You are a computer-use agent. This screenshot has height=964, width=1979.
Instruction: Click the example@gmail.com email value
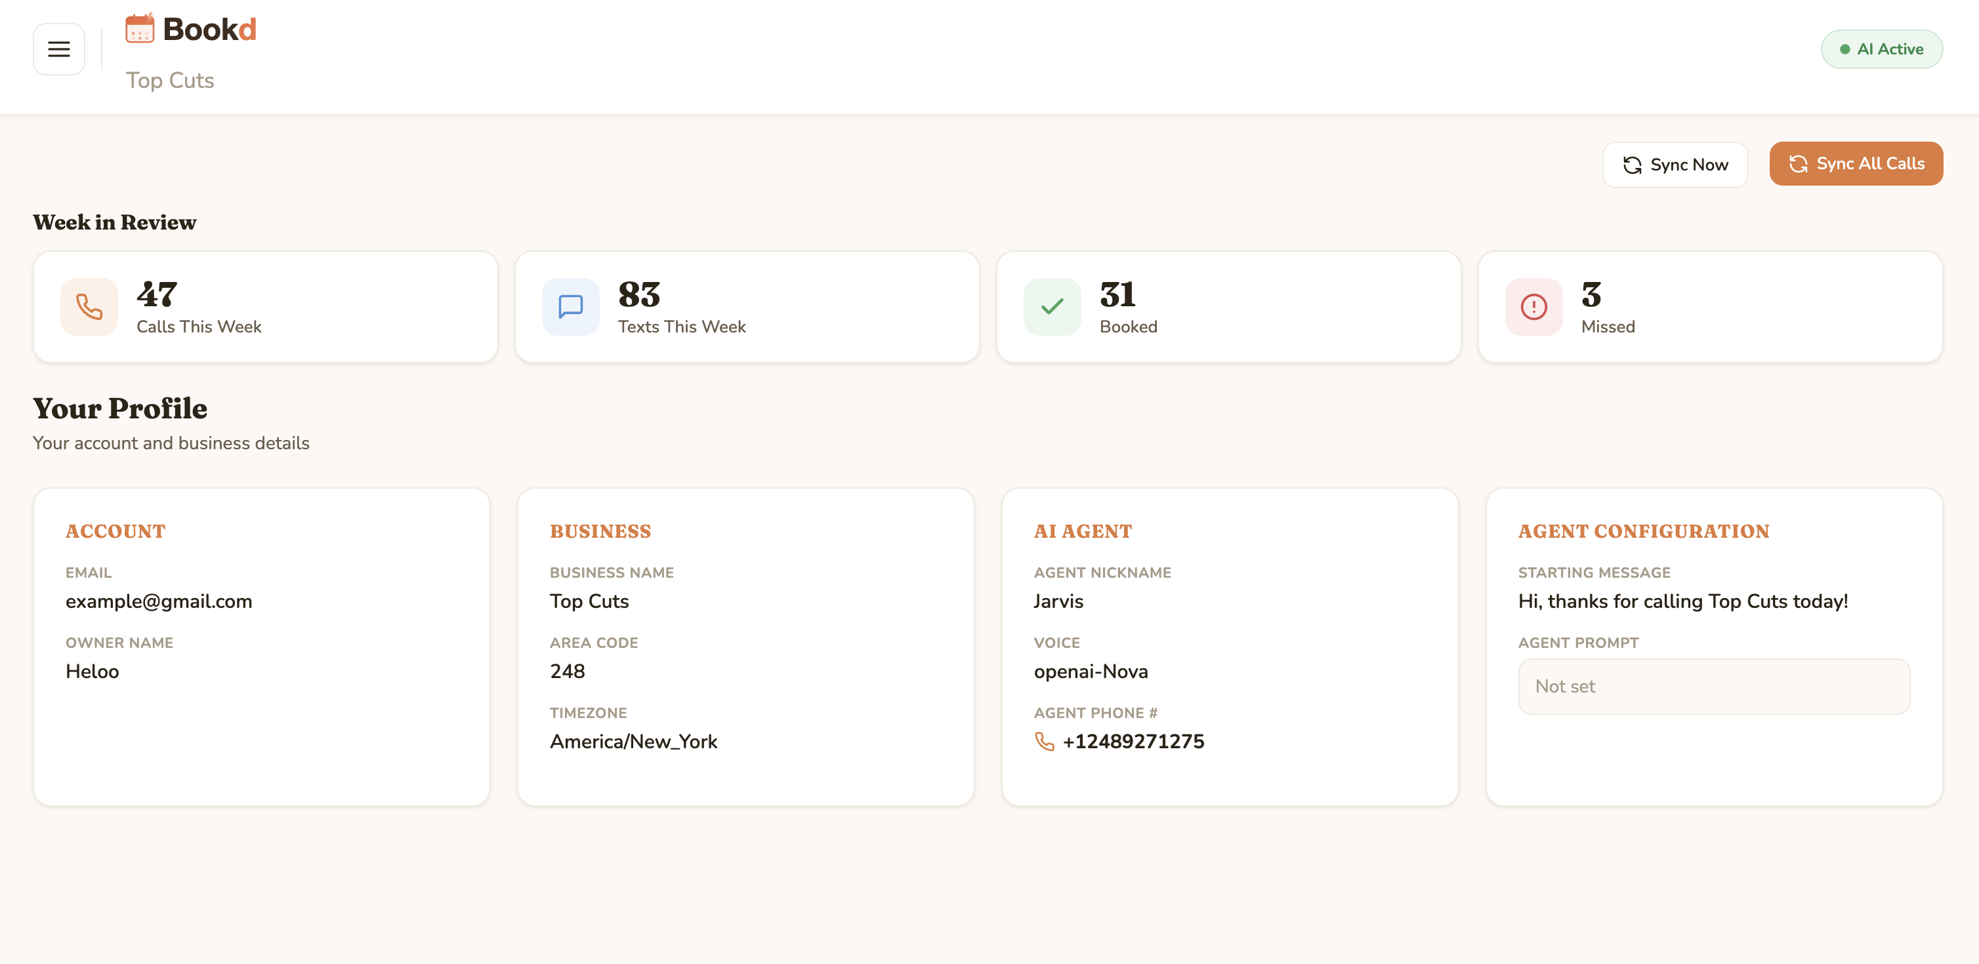[159, 601]
